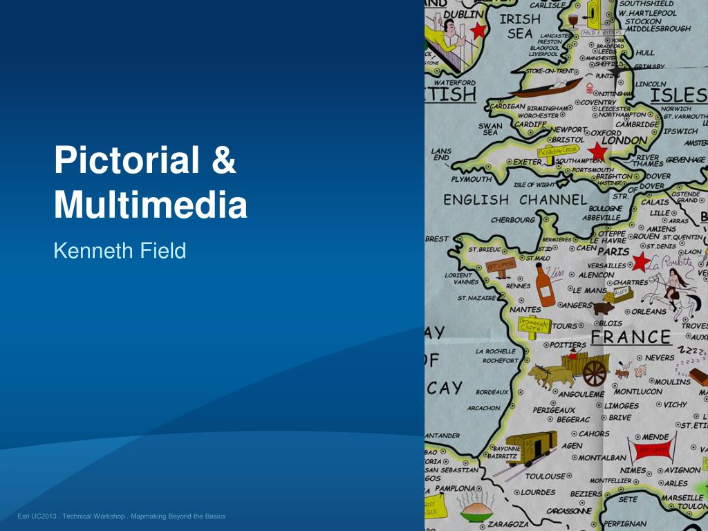
Task: Click the 'PARIS' city label
Action: 613,252
